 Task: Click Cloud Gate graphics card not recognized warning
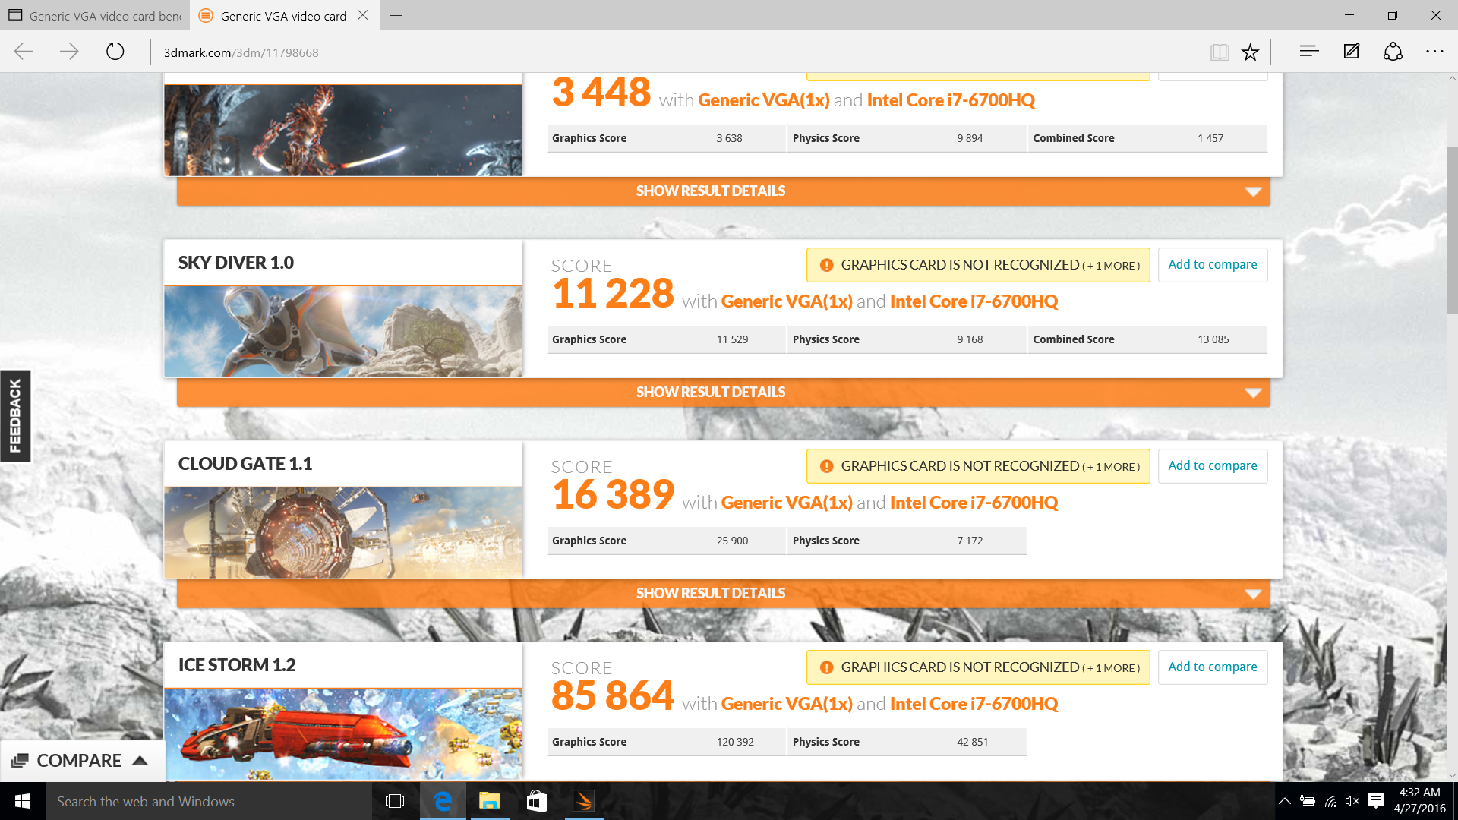point(978,466)
